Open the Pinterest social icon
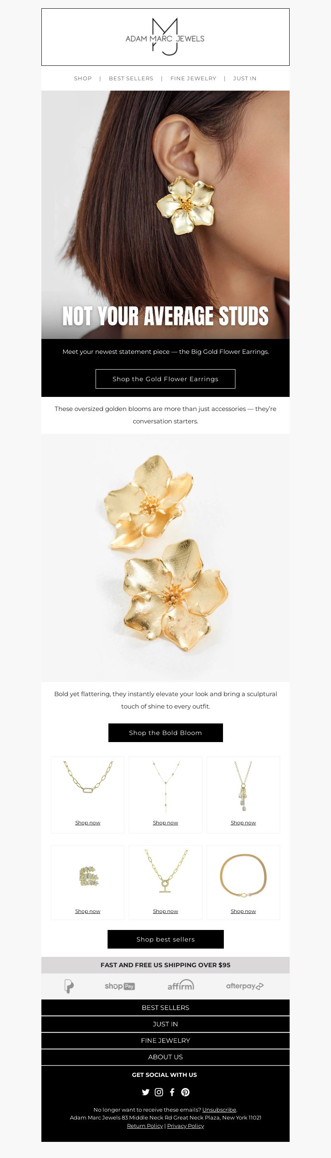 pos(185,1092)
